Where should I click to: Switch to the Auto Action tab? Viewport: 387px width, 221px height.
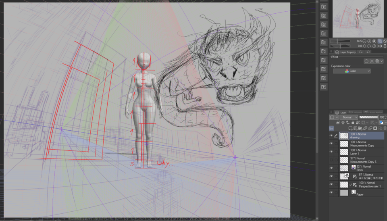point(373,113)
